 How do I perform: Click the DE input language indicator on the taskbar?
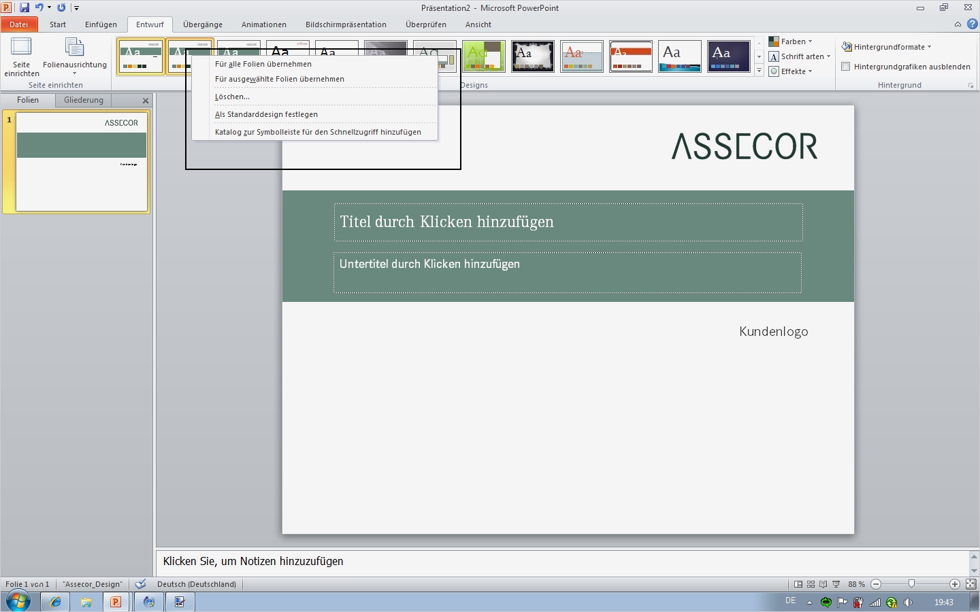(790, 601)
